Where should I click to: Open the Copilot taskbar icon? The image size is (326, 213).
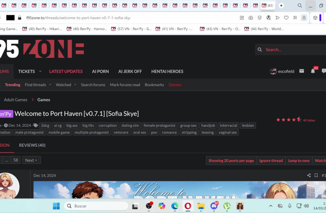pyautogui.click(x=162, y=206)
